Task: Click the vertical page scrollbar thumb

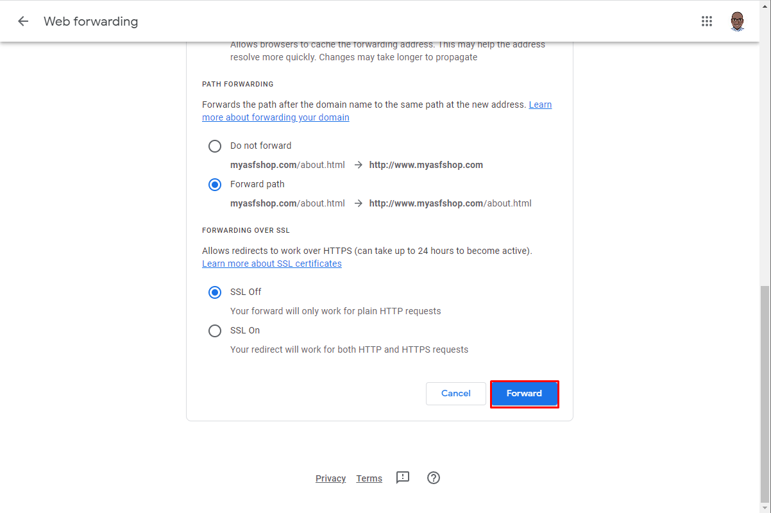Action: tap(765, 394)
